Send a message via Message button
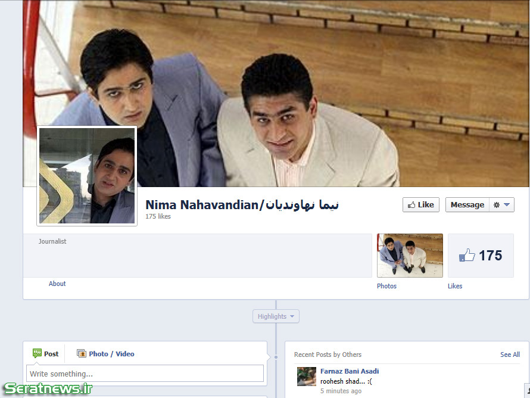Screen dimensions: 530x398 click(467, 205)
